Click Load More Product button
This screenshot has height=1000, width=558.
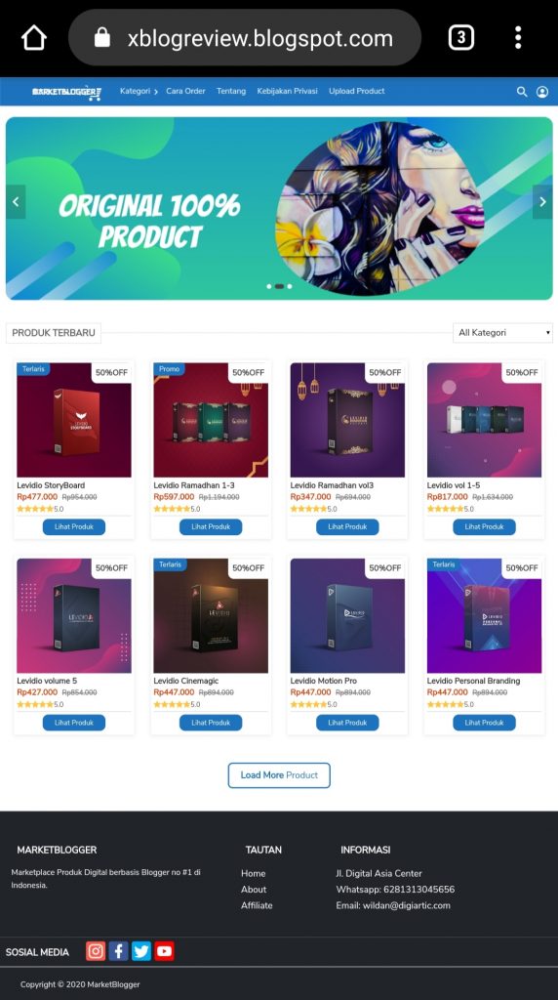point(279,774)
